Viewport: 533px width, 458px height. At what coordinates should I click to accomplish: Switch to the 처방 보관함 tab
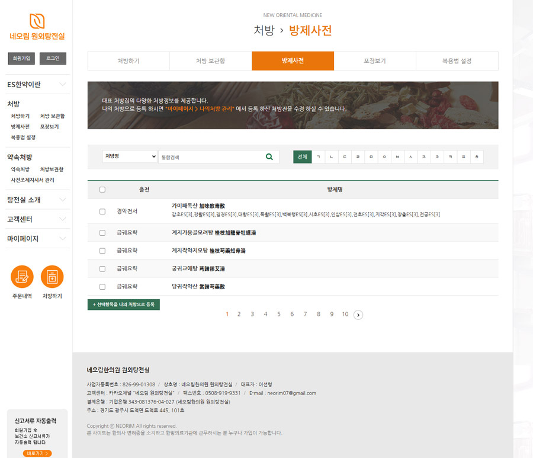pyautogui.click(x=211, y=61)
